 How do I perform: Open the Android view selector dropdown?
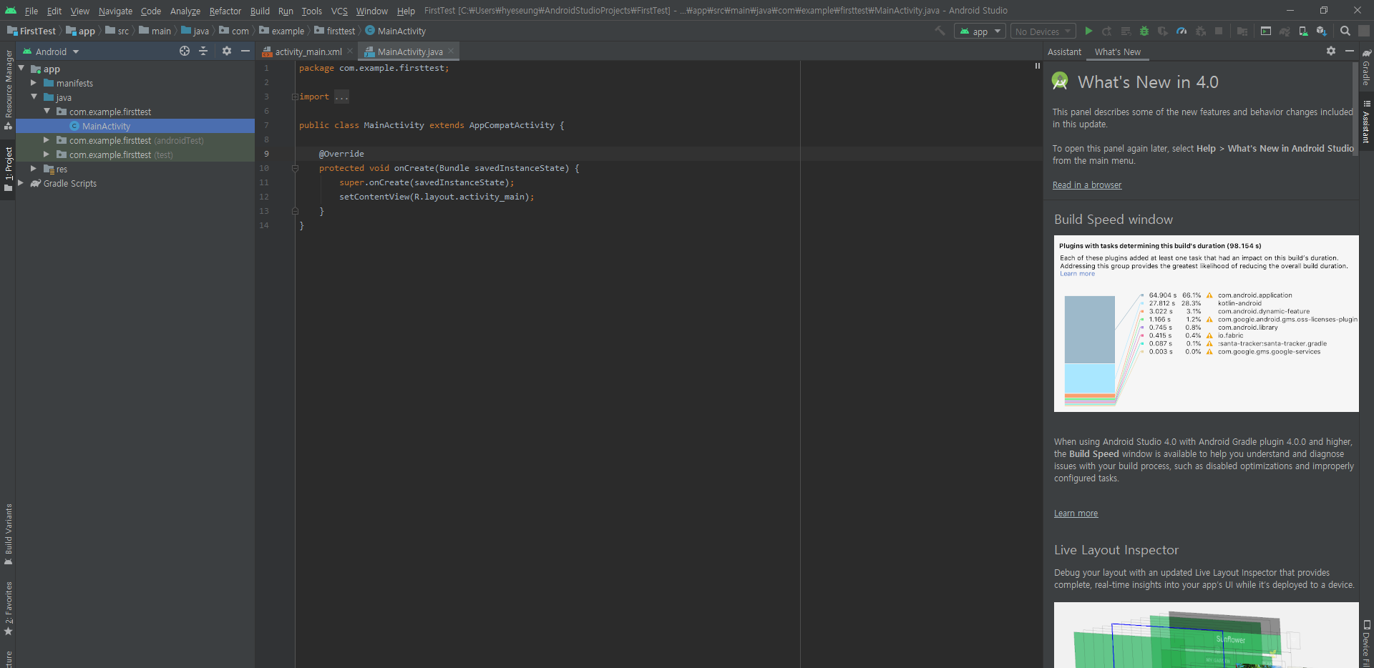(51, 51)
